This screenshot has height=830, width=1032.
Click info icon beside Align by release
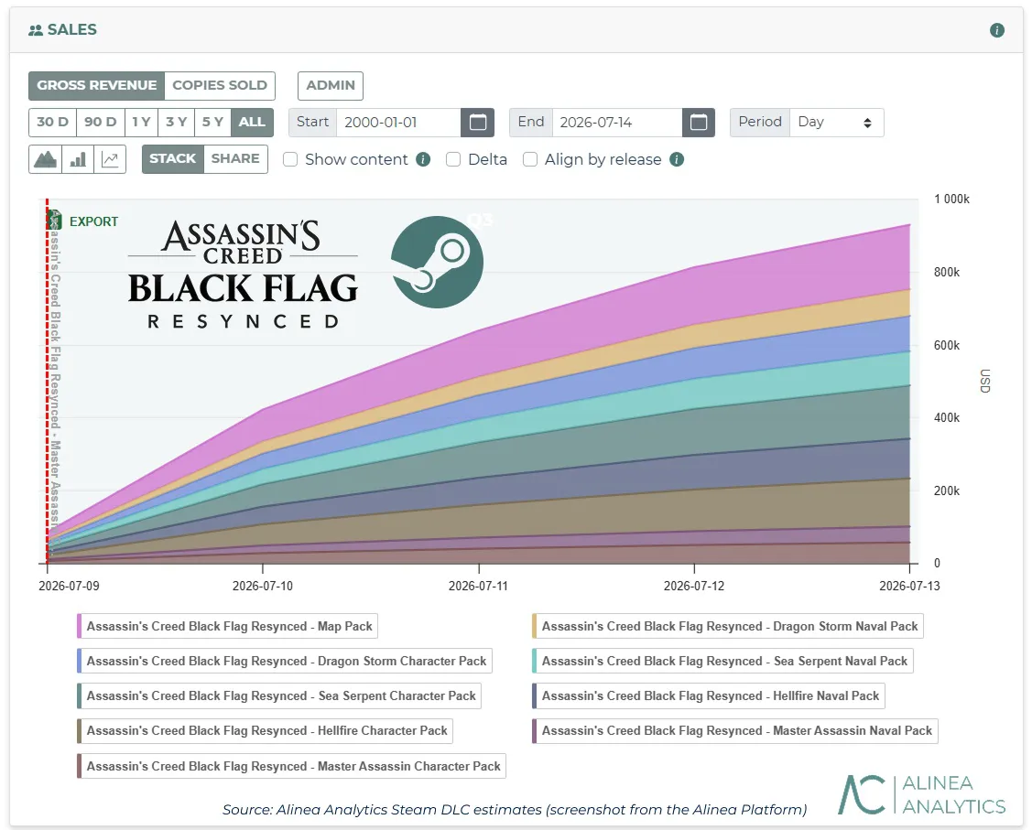pyautogui.click(x=677, y=159)
